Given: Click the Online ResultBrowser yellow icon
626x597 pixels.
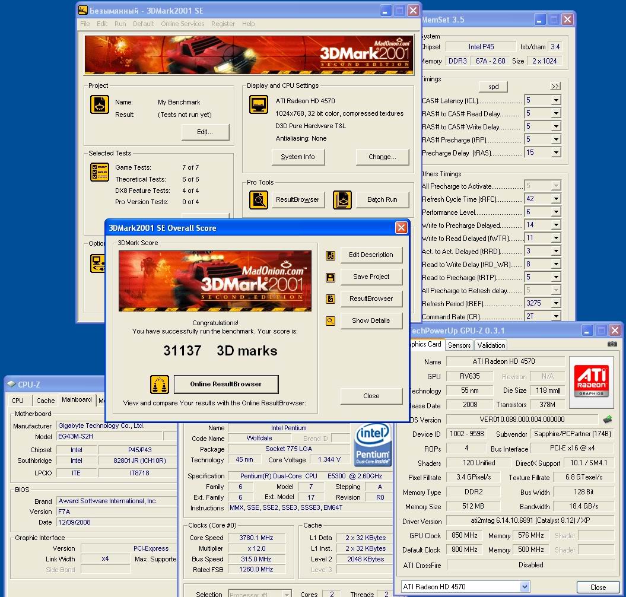Looking at the screenshot, I should tap(159, 385).
